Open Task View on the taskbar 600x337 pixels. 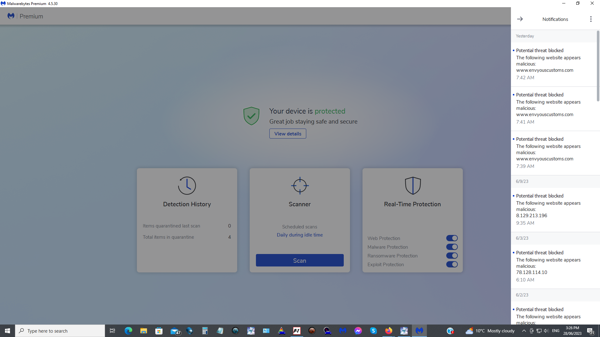point(112,331)
